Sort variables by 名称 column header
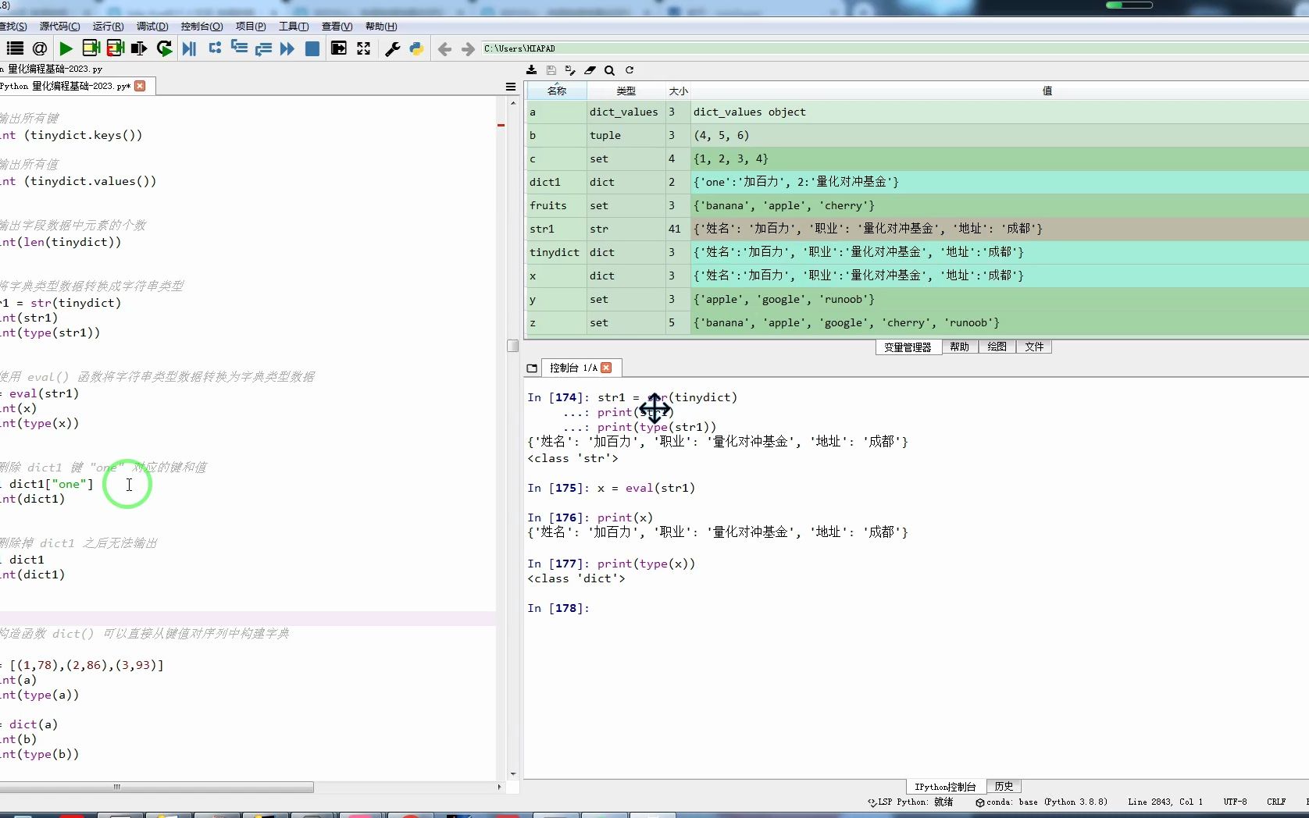The height and width of the screenshot is (818, 1309). click(x=557, y=91)
